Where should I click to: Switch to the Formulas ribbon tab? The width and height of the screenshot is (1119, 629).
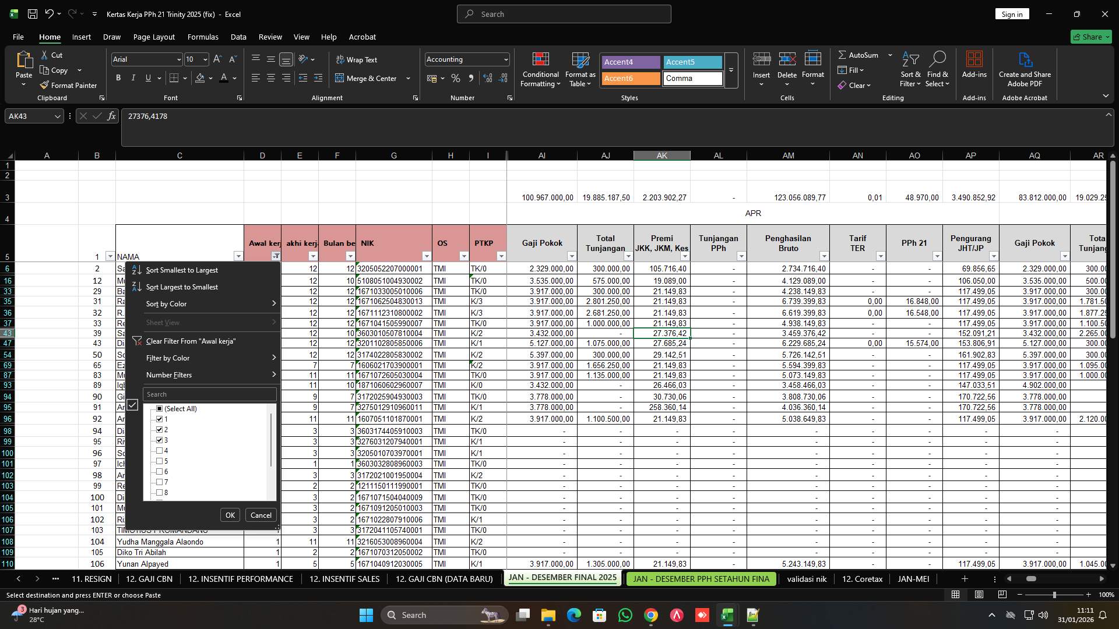[x=203, y=37]
